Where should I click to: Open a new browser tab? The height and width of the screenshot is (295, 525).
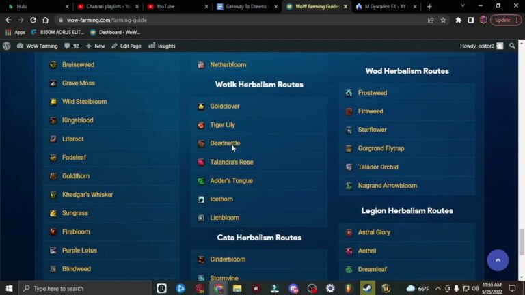429,6
